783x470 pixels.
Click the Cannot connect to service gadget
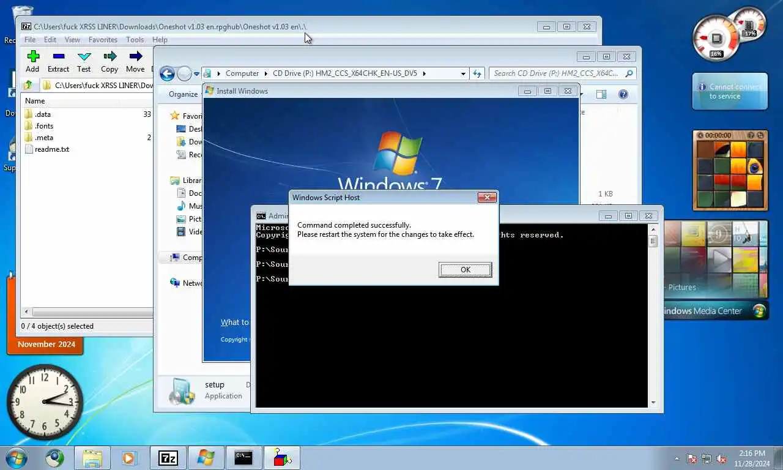[x=730, y=92]
